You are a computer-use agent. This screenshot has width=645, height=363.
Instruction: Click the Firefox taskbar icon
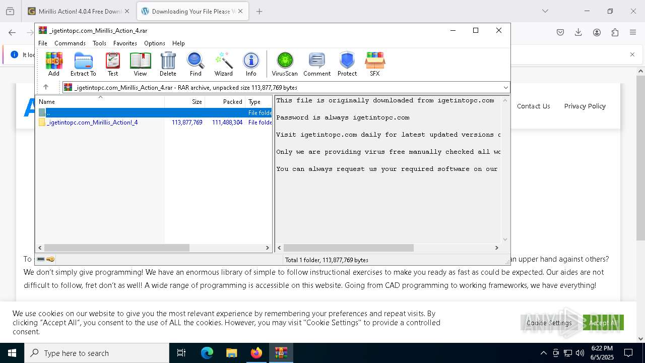[256, 353]
